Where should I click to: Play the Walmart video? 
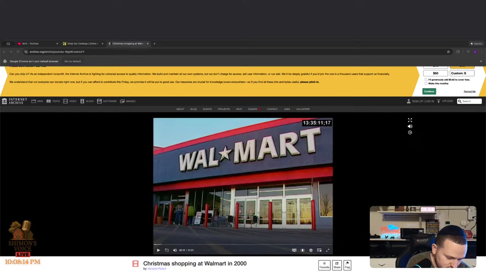[158, 250]
